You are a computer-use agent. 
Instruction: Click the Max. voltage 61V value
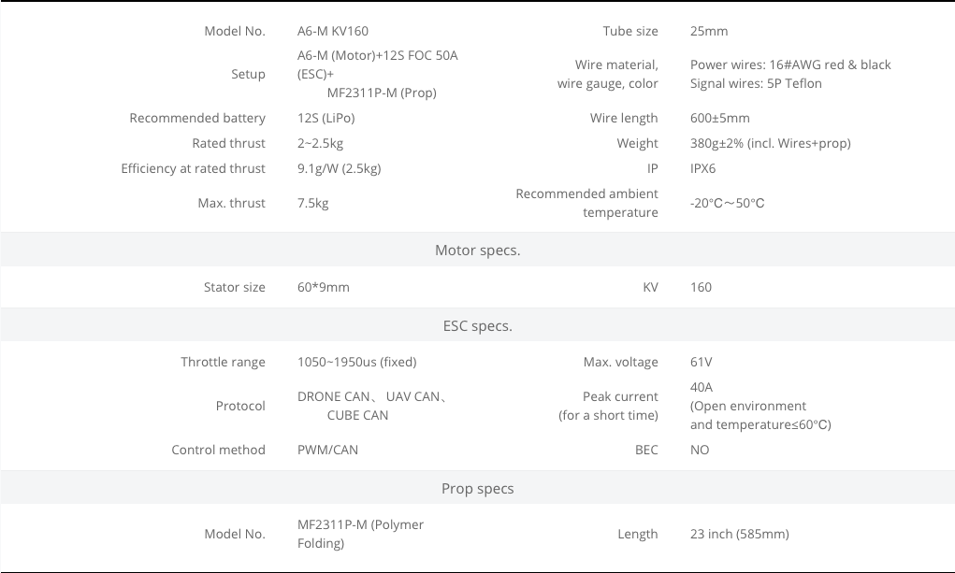click(701, 363)
